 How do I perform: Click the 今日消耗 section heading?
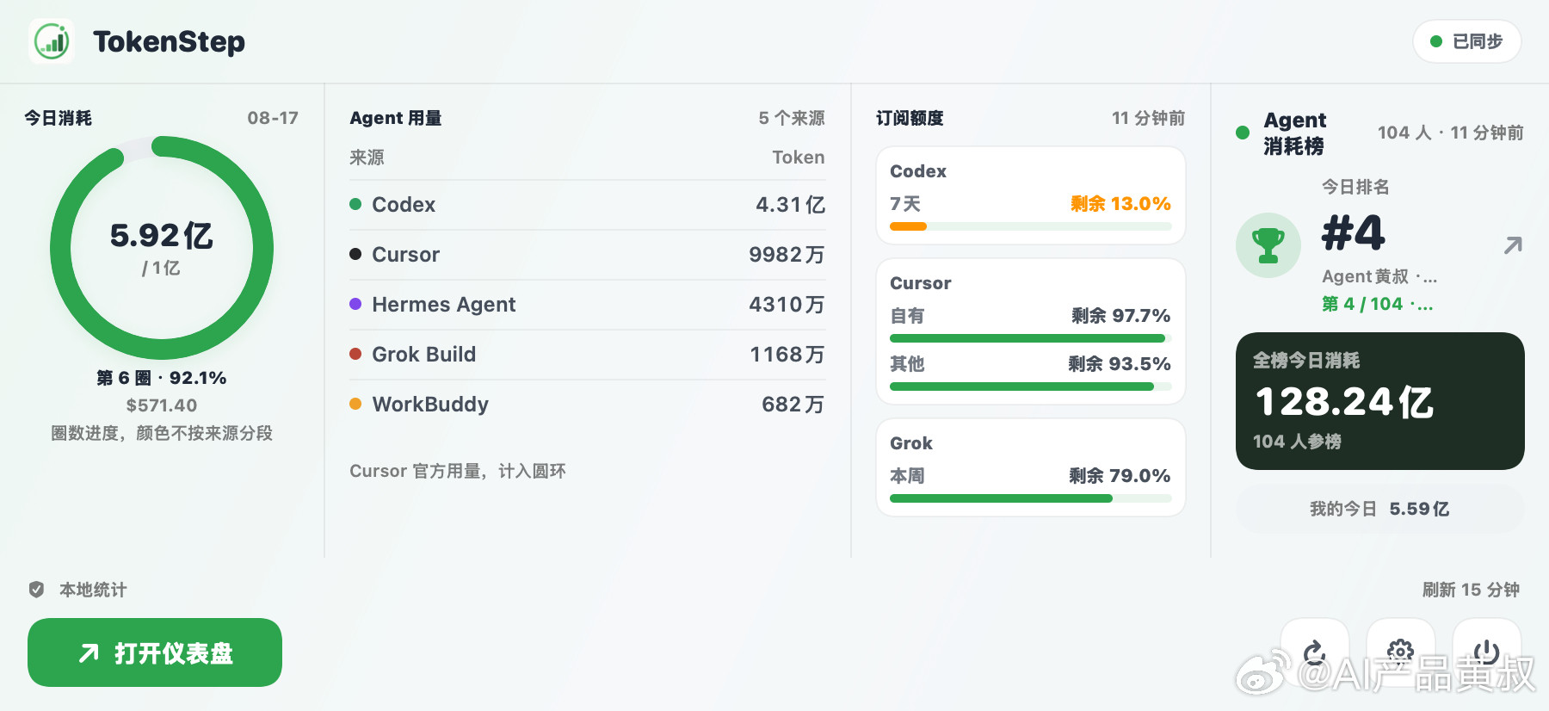tap(58, 118)
